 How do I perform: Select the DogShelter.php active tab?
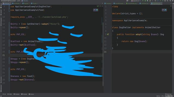click(x=156, y=4)
